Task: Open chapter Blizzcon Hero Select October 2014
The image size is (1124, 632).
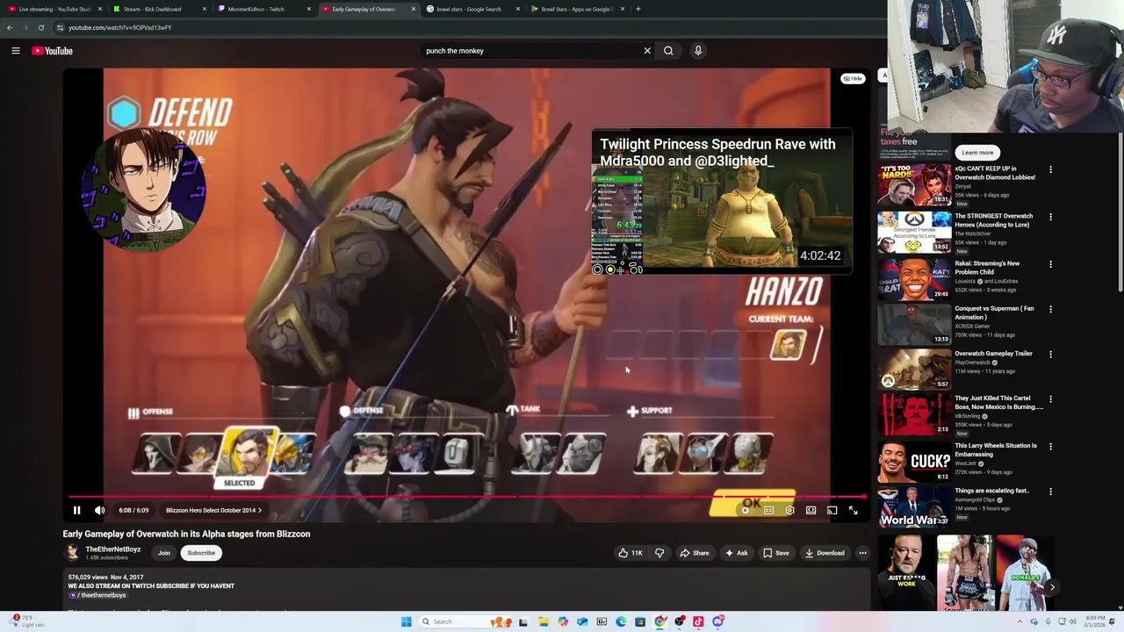Action: point(213,510)
